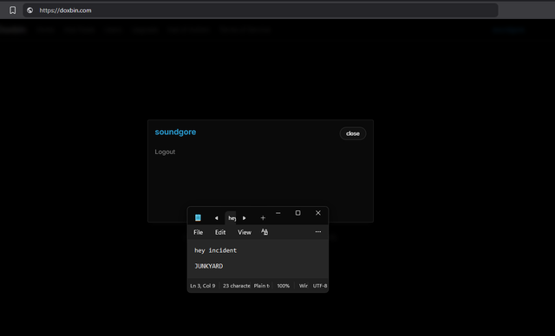Click the 'Wir' line ending status entry
555x336 pixels.
click(304, 286)
